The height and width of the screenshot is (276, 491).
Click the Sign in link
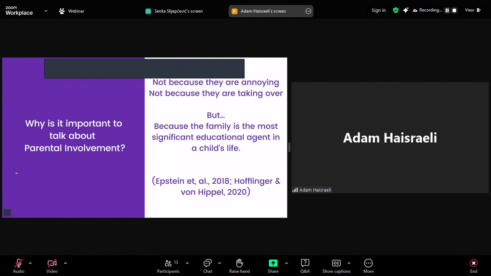(x=378, y=10)
